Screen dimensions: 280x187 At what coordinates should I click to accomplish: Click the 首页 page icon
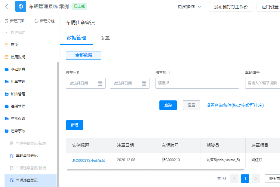(7, 44)
